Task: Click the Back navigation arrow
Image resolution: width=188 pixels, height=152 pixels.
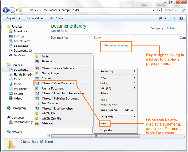Action: [x=6, y=10]
